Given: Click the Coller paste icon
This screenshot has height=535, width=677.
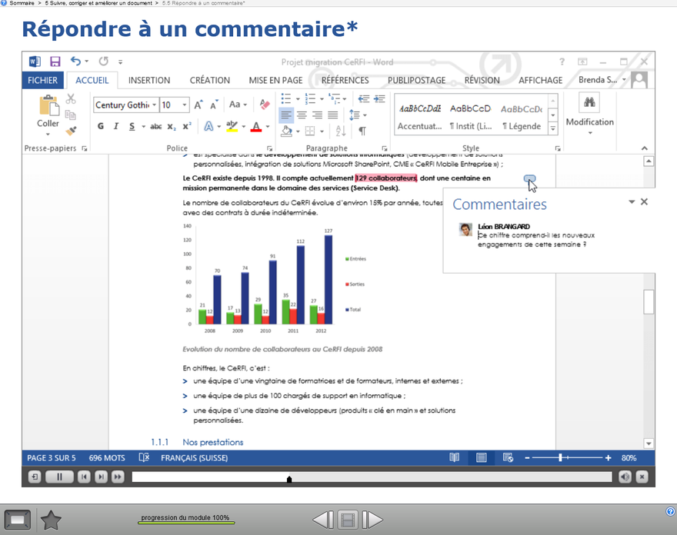Looking at the screenshot, I should pos(48,106).
